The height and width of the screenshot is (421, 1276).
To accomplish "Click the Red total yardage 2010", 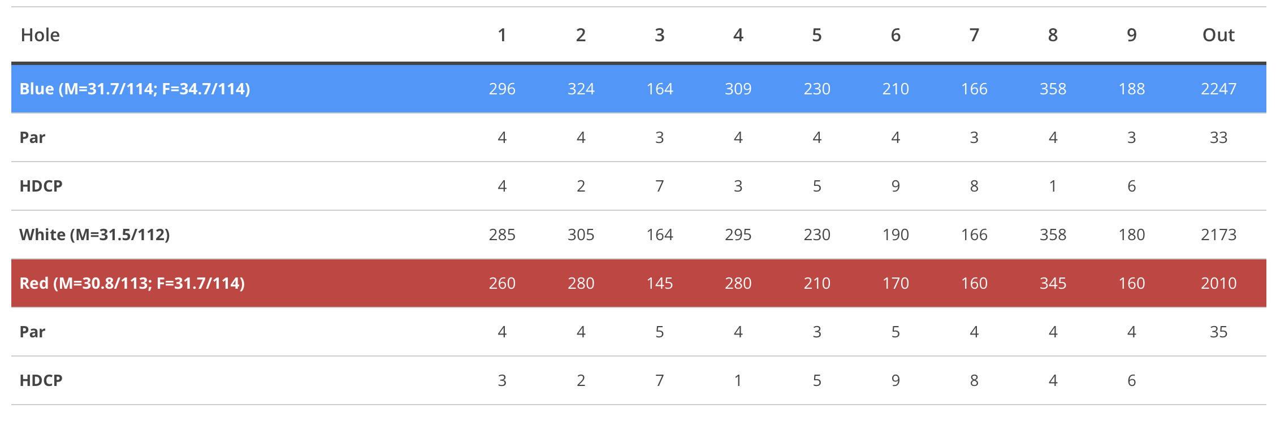I will point(1218,283).
